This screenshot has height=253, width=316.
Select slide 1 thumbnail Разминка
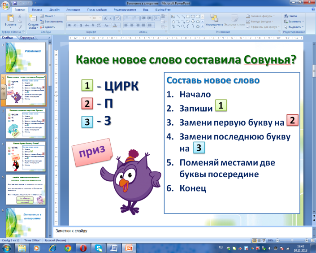(26, 57)
